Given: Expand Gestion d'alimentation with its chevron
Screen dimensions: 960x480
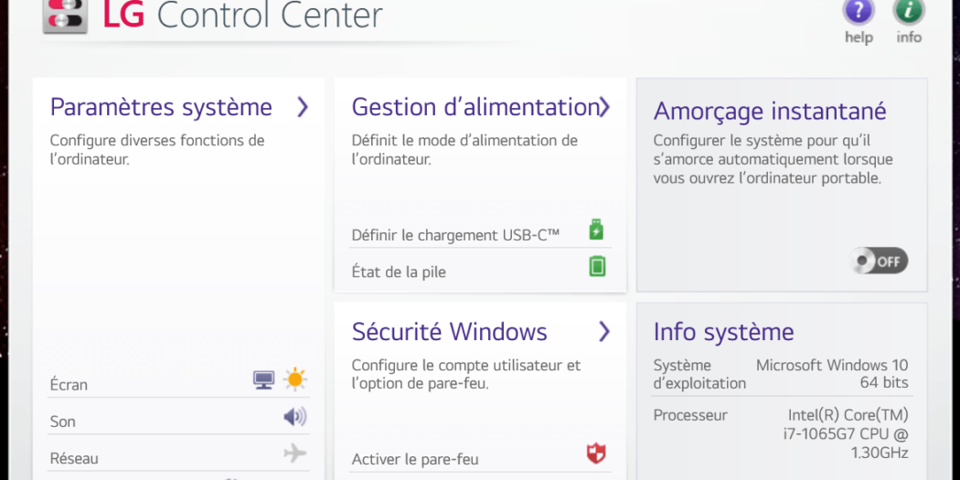Looking at the screenshot, I should pyautogui.click(x=604, y=107).
